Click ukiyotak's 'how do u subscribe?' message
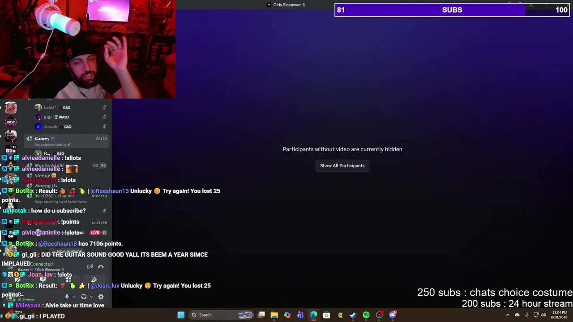The width and height of the screenshot is (573, 322). [x=44, y=211]
